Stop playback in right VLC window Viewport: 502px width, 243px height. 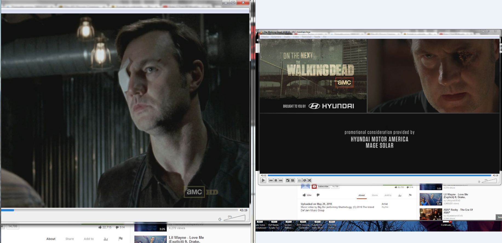pos(276,180)
